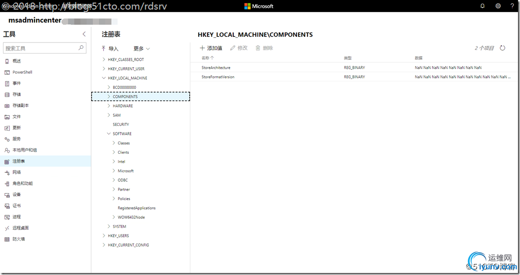Open the help question mark icon
The image size is (520, 275).
[x=512, y=6]
